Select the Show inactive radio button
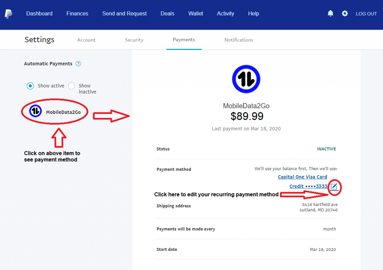Screen dimensions: 383x270 click(x=71, y=86)
